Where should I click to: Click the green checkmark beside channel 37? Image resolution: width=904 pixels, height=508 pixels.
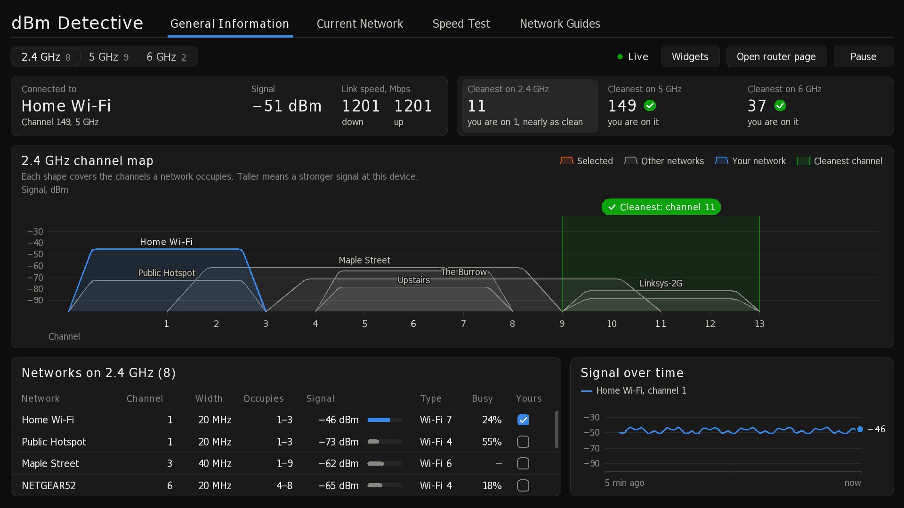pos(780,105)
